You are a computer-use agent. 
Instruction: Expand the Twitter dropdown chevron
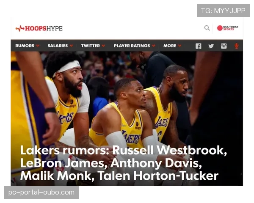(104, 46)
